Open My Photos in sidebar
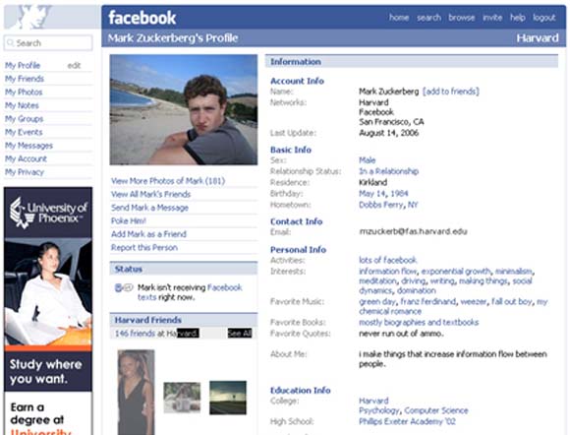Image resolution: width=570 pixels, height=435 pixels. [x=24, y=93]
